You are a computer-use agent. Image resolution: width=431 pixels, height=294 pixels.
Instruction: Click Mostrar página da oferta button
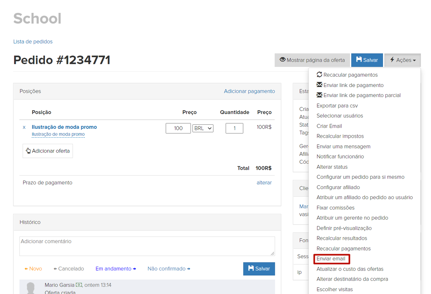click(312, 60)
